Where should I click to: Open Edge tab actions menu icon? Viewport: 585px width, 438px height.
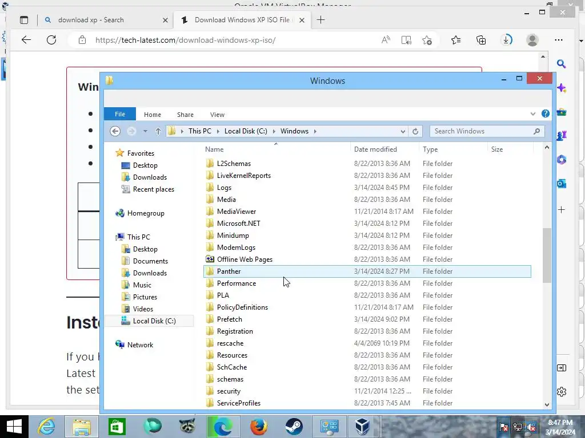point(24,20)
